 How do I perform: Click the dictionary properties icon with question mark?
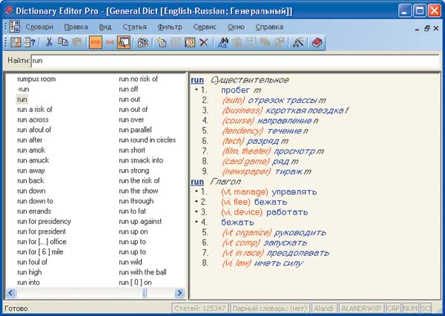click(x=30, y=42)
